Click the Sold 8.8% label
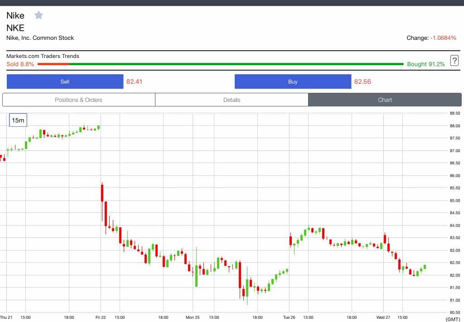 click(20, 64)
